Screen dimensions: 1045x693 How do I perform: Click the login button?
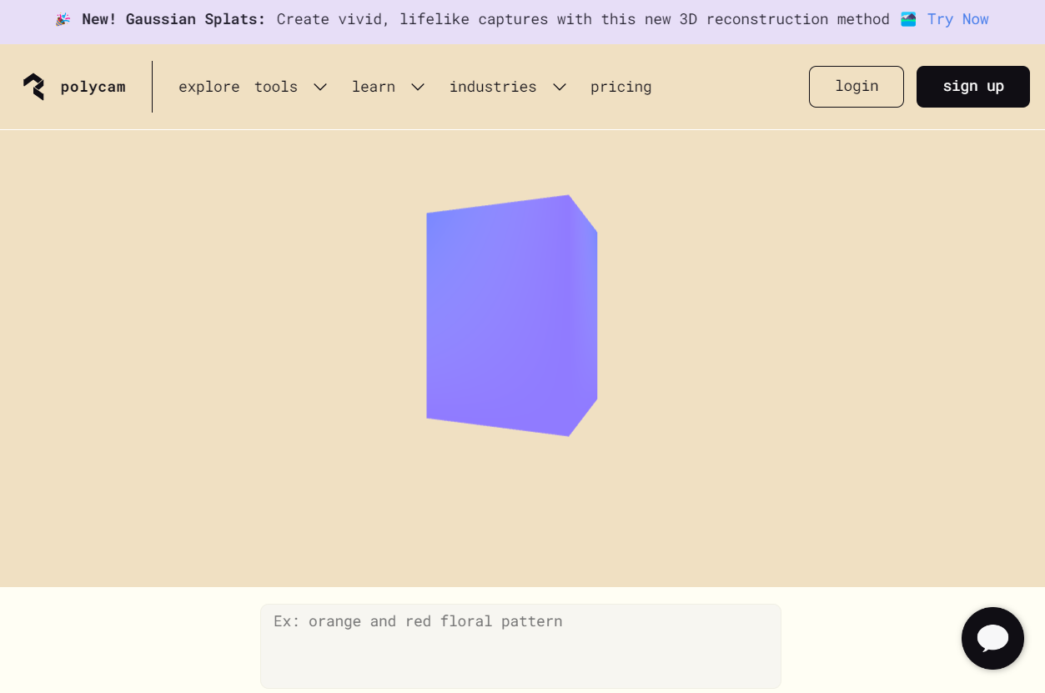tap(856, 86)
